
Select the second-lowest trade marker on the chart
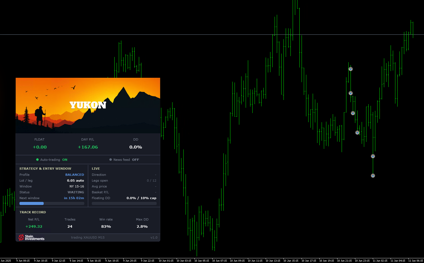373,156
